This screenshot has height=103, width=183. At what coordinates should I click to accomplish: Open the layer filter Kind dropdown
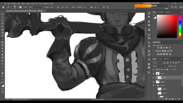158,63
